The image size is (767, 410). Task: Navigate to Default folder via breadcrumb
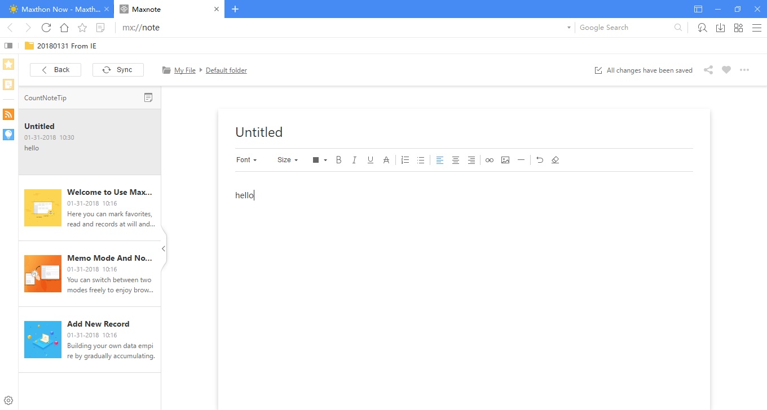coord(226,70)
